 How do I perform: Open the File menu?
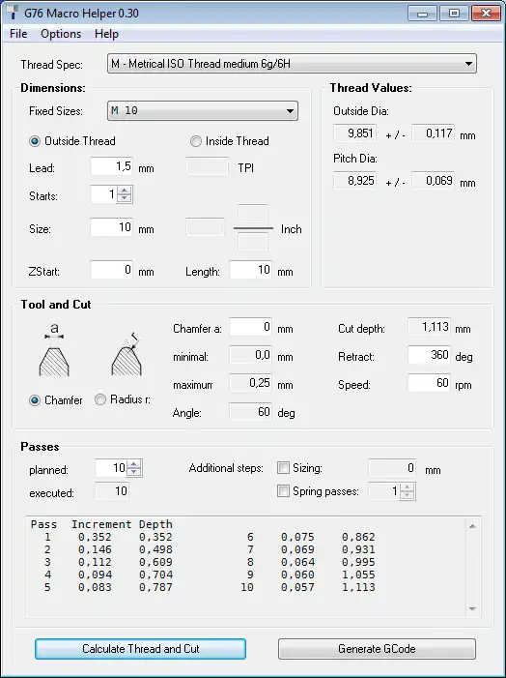click(18, 34)
